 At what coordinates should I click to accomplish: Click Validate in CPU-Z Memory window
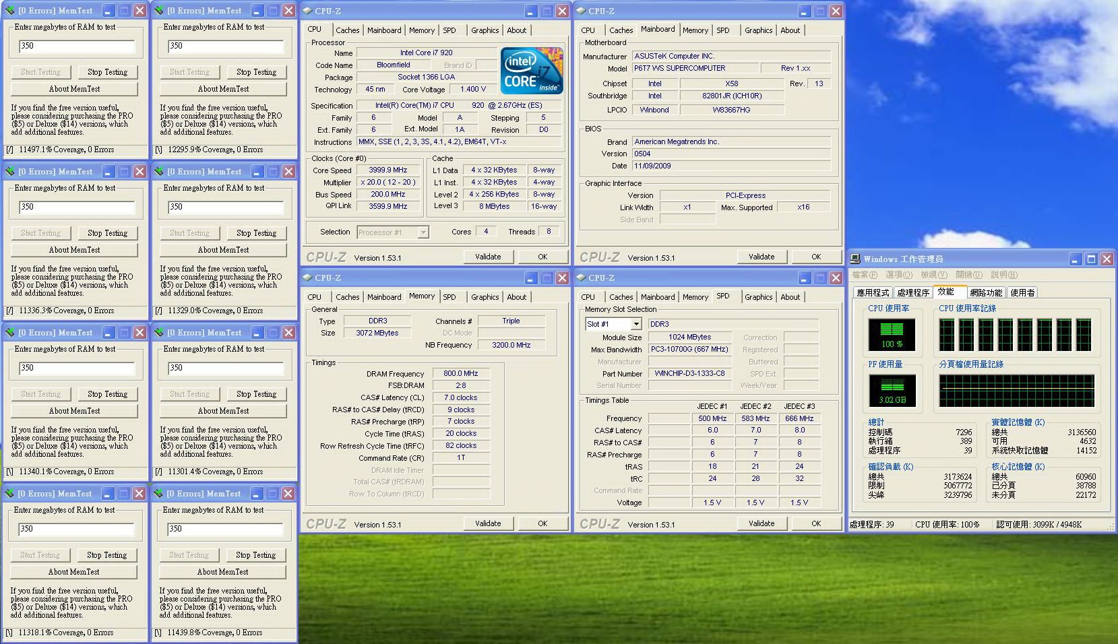coord(488,523)
